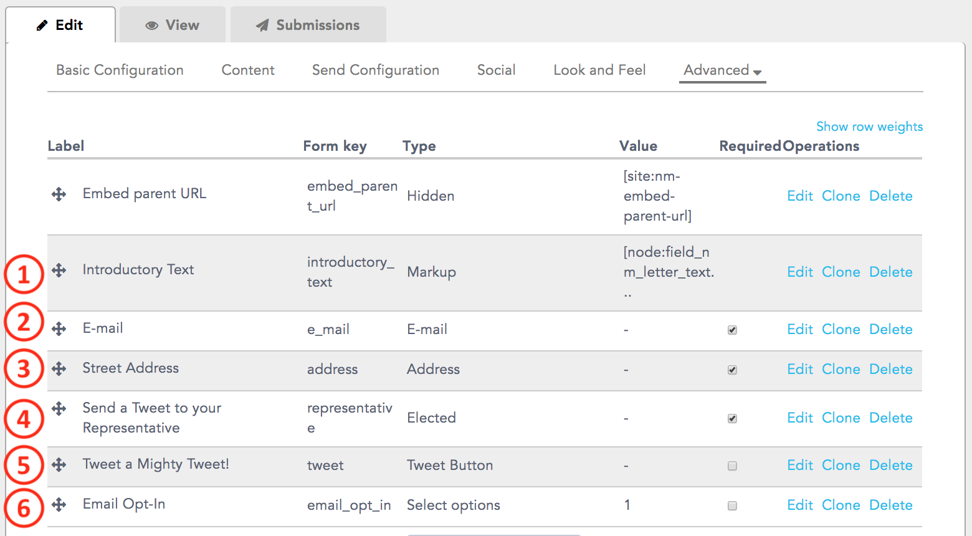The width and height of the screenshot is (972, 536).
Task: Open Look and Feel section
Action: click(599, 70)
